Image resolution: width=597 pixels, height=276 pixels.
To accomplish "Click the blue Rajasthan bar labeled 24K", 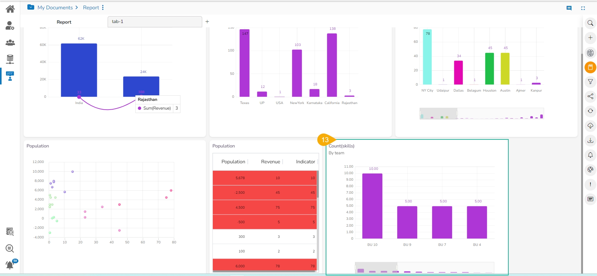I will coord(141,86).
